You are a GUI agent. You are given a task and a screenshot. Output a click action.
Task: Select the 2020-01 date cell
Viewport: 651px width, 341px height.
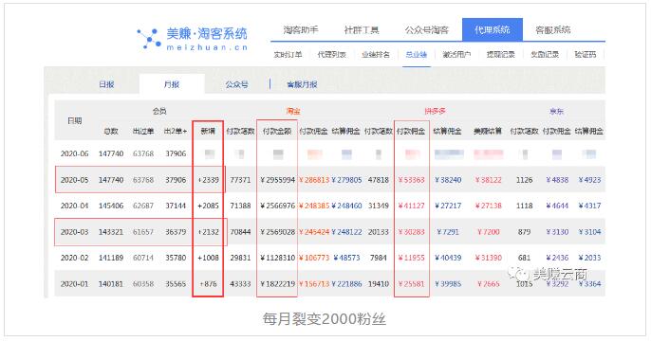(x=75, y=284)
